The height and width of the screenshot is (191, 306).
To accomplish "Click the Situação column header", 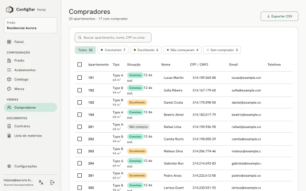I will coord(134,64).
